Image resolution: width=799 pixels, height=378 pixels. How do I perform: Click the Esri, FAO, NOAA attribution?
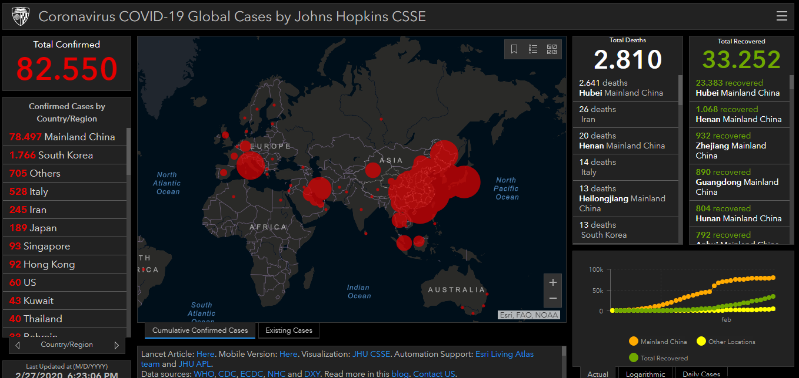tap(528, 315)
